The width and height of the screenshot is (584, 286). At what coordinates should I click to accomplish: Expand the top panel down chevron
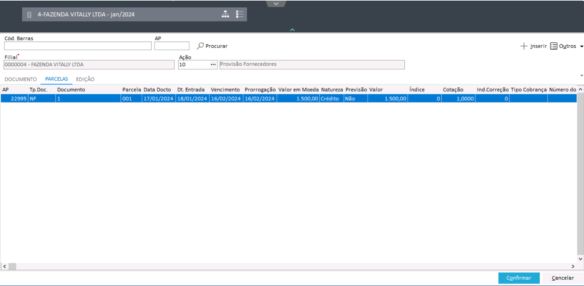tap(276, 4)
